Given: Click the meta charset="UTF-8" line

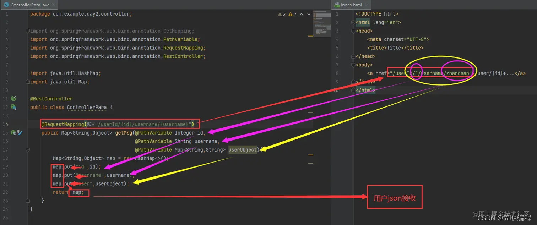Looking at the screenshot, I should (398, 39).
